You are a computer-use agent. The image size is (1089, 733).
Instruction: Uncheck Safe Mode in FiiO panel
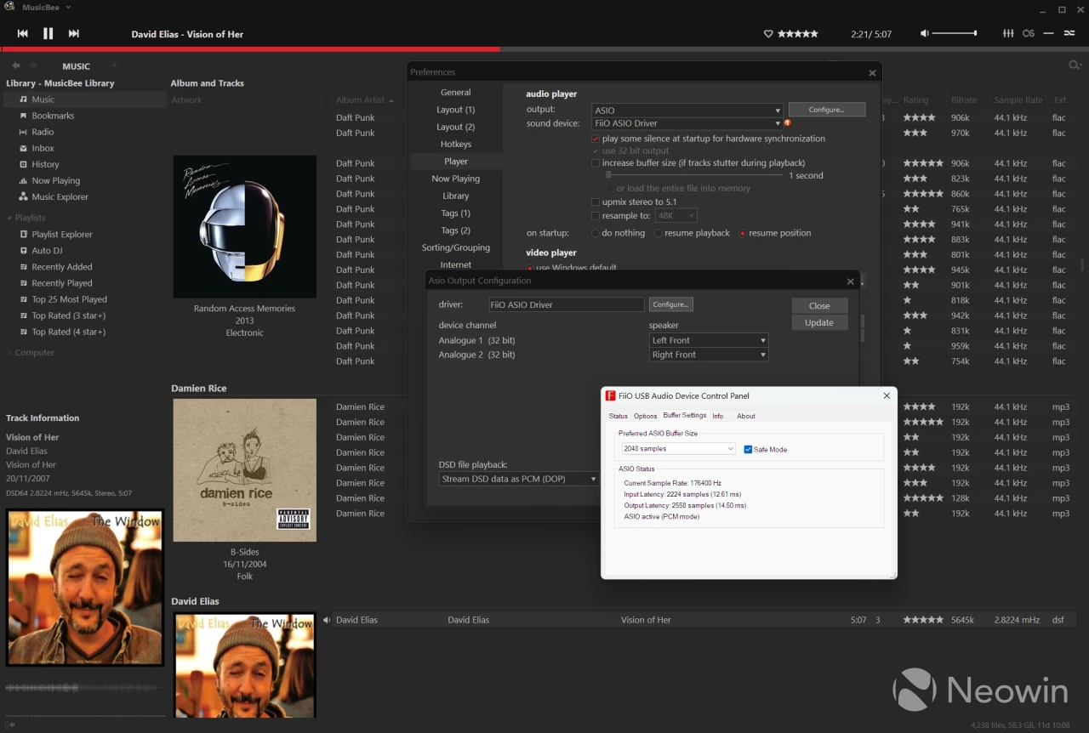coord(748,449)
